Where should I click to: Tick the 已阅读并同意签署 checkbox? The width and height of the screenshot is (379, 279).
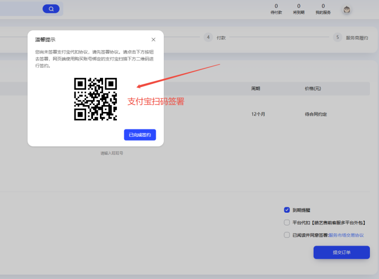pyautogui.click(x=287, y=235)
